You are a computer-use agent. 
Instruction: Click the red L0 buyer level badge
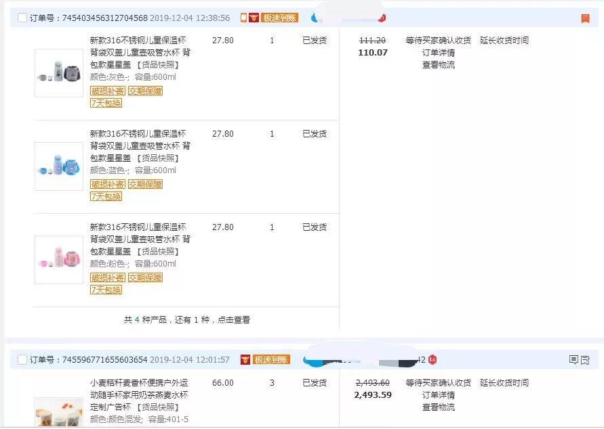pyautogui.click(x=432, y=359)
